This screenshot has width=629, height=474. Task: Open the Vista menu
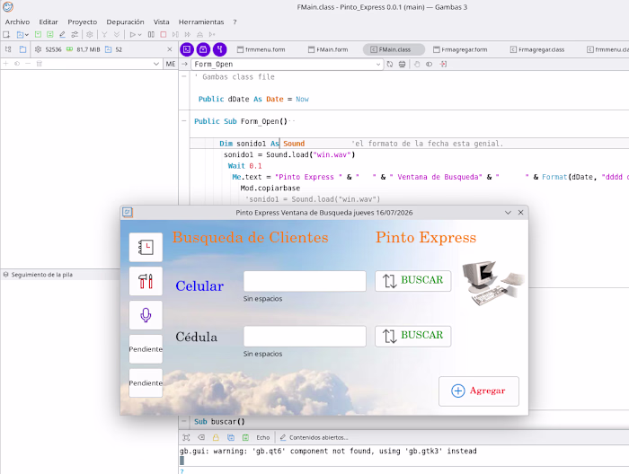161,22
